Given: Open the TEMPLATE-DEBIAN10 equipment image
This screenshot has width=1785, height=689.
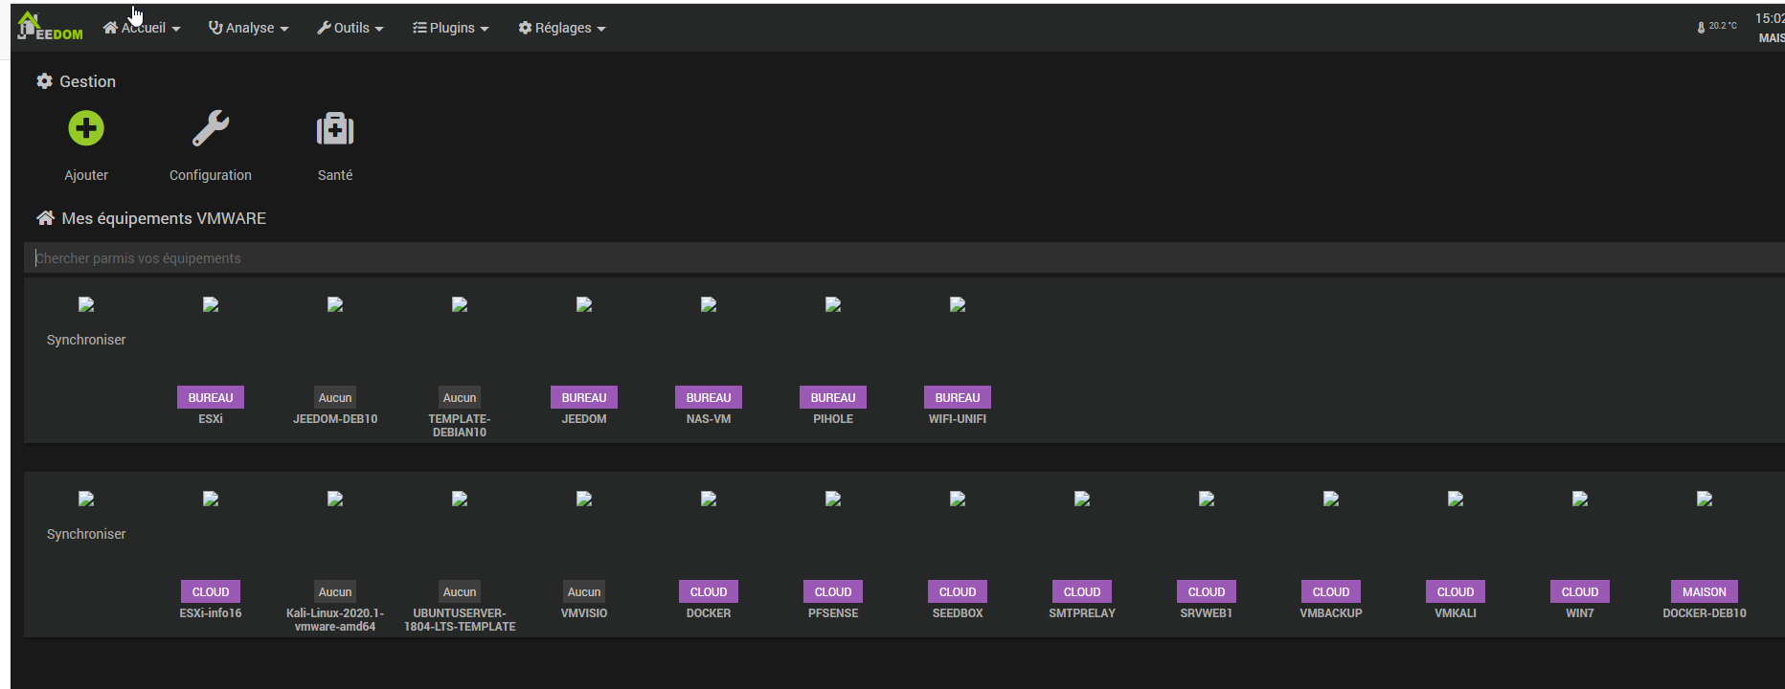Looking at the screenshot, I should (x=460, y=305).
